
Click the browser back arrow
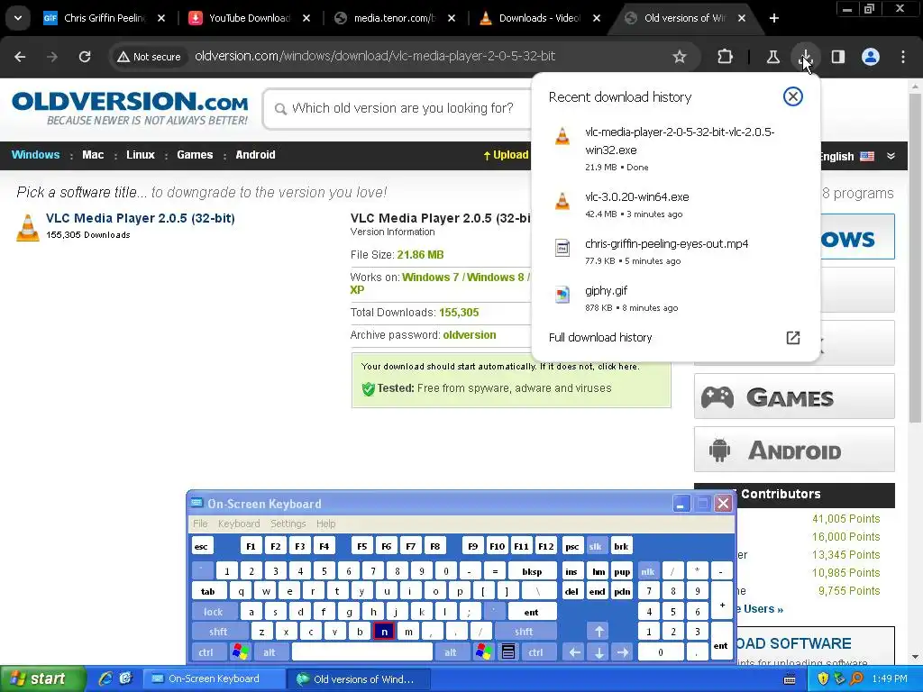click(x=20, y=57)
